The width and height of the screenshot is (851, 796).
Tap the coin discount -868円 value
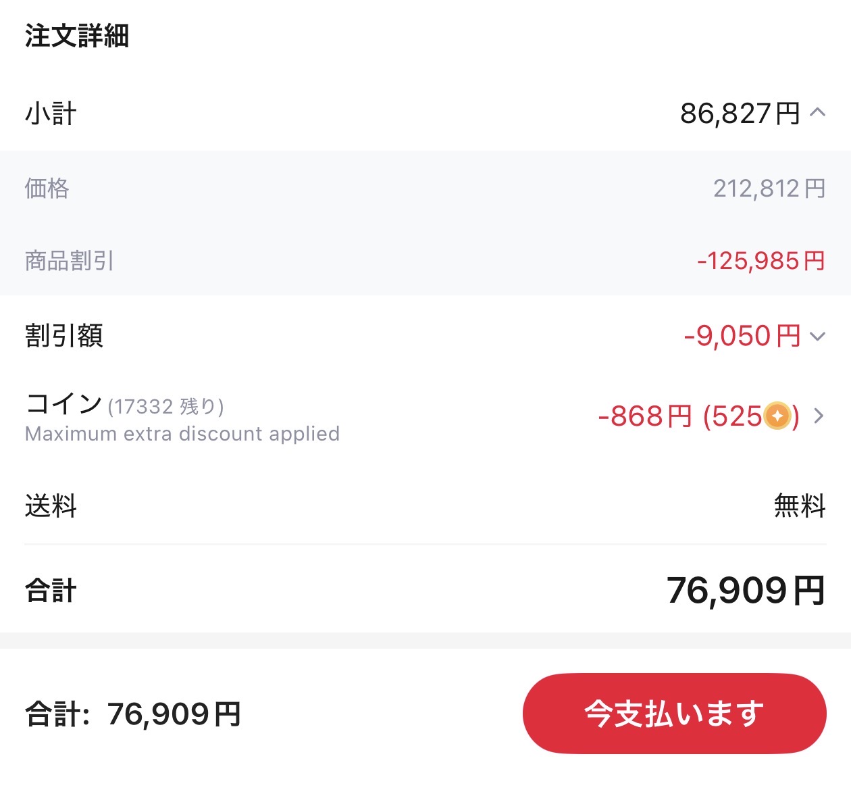645,416
